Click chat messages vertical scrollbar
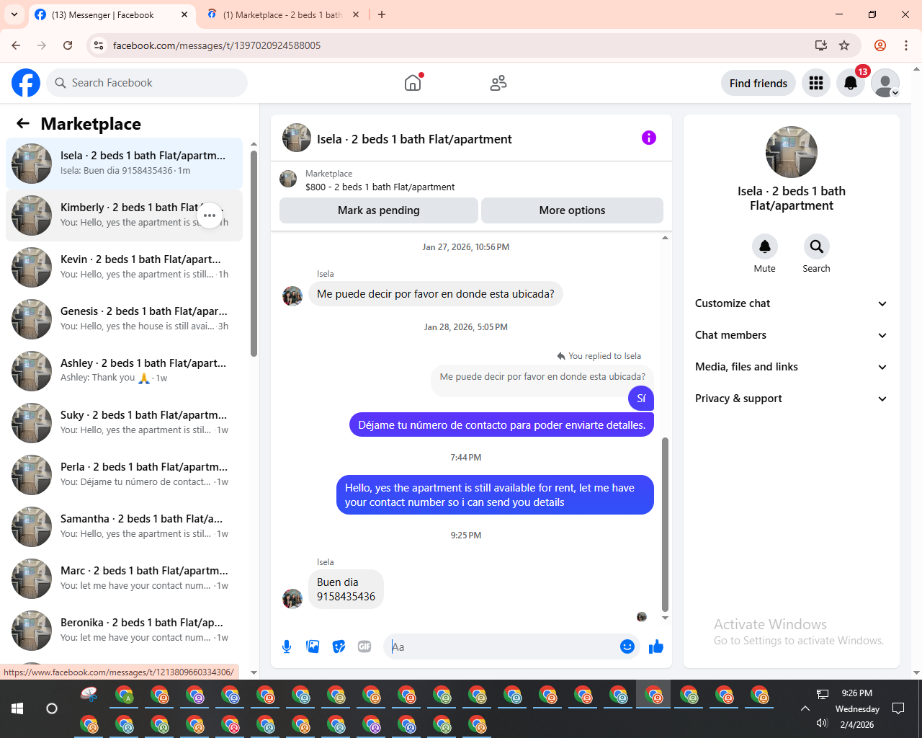922x738 pixels. click(665, 524)
